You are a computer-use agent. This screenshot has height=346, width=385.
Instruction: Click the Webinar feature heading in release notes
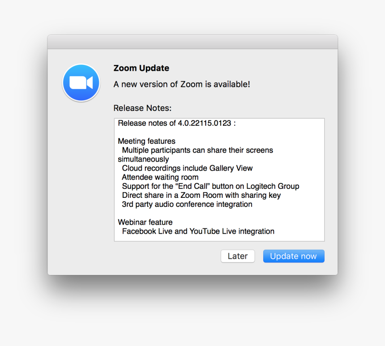(144, 222)
